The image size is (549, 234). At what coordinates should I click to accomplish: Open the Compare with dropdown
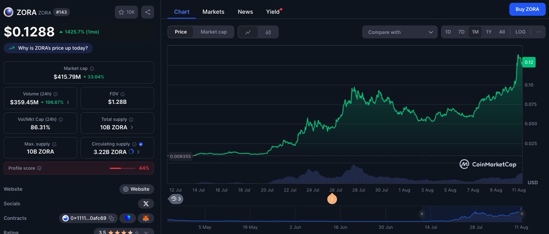399,32
